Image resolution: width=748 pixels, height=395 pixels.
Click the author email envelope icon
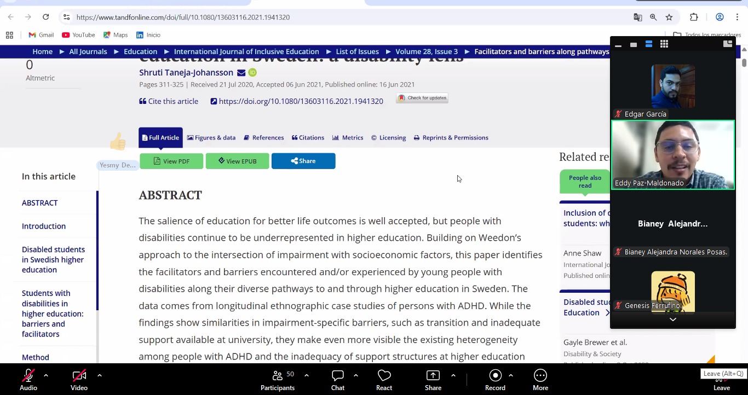point(241,73)
